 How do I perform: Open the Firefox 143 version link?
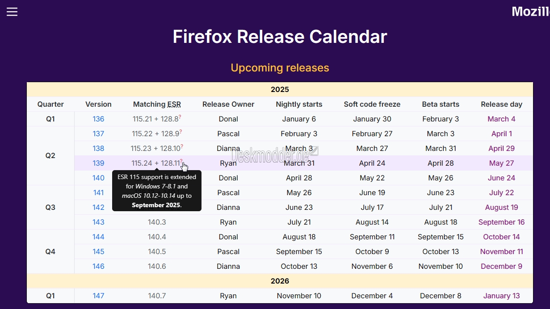98,222
